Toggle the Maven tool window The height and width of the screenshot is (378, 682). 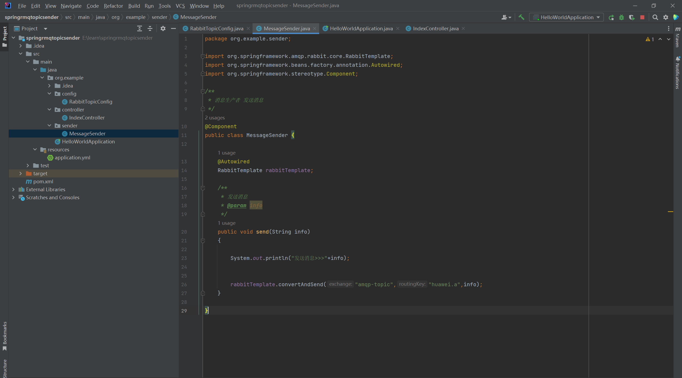677,37
